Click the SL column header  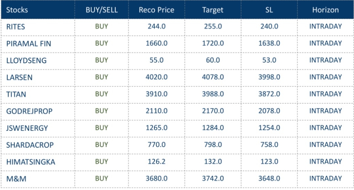coord(269,10)
